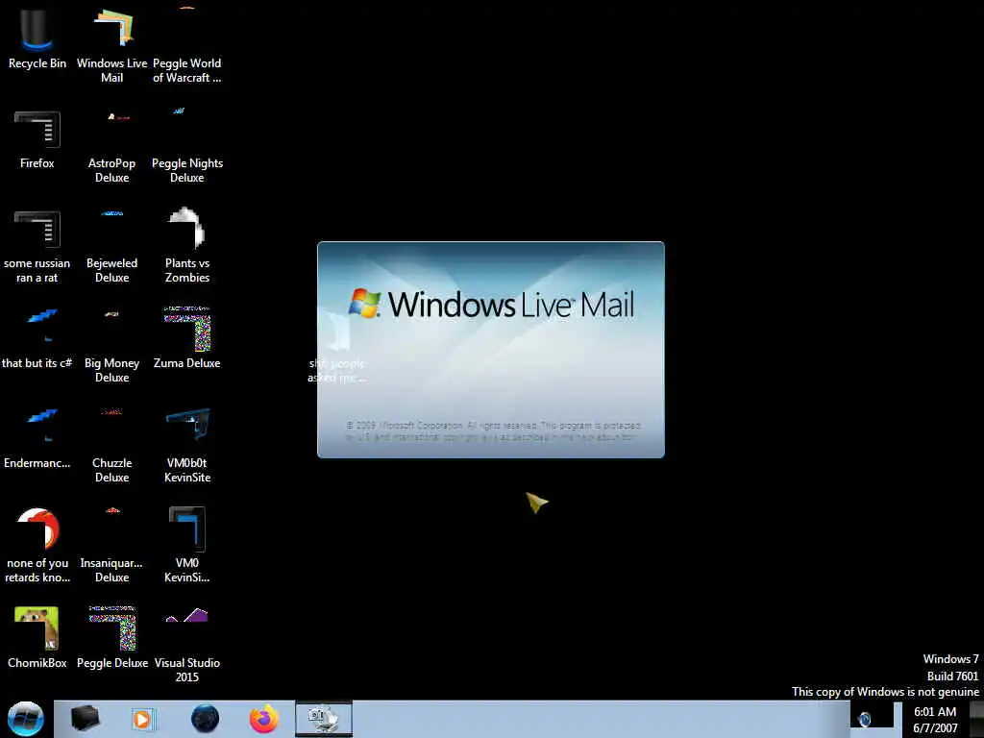984x738 pixels.
Task: Select the Insaniquar... Deluxe desktop icon
Action: tap(111, 545)
